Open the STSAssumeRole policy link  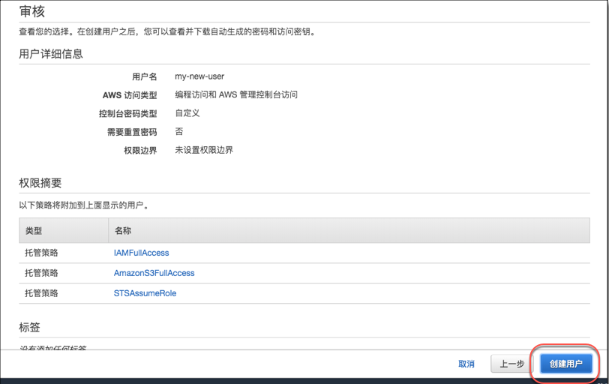point(145,293)
